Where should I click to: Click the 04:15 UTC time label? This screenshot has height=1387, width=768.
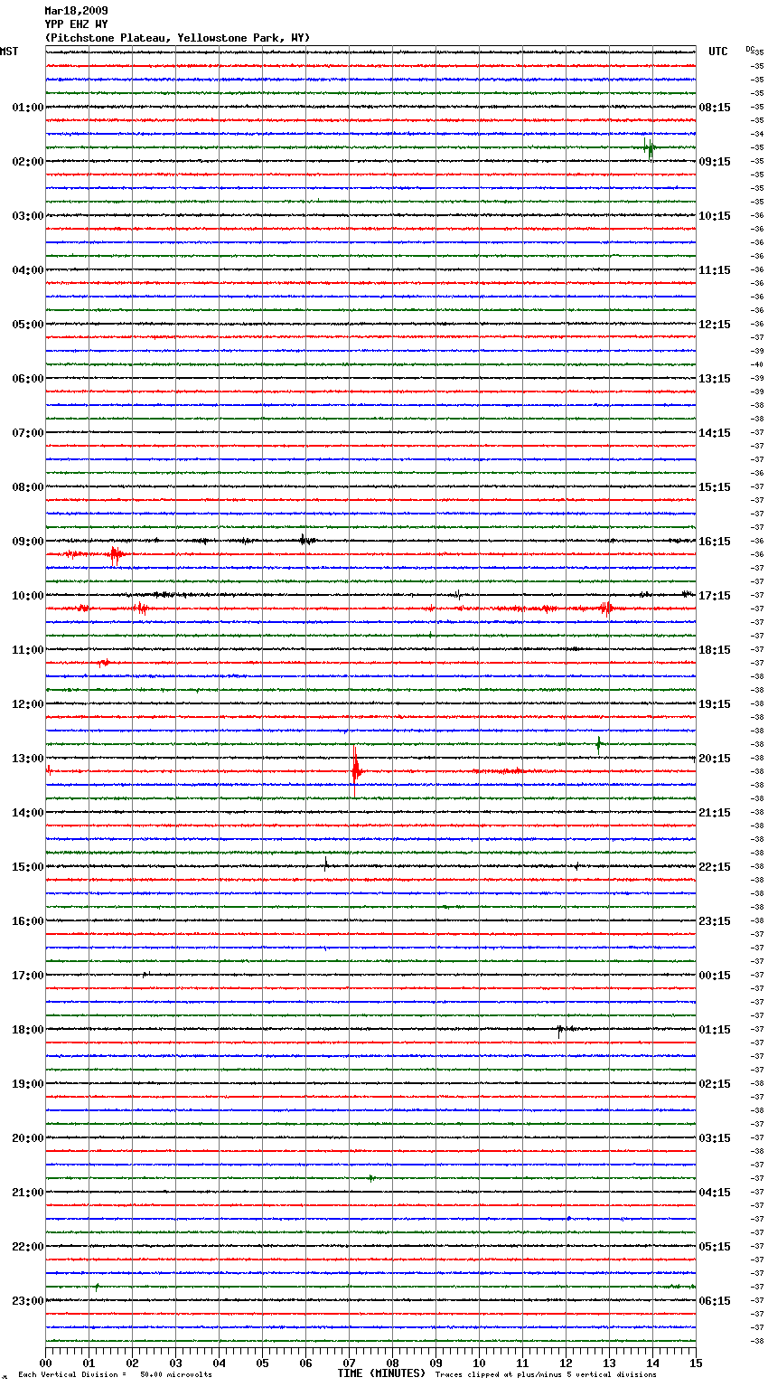point(715,1193)
